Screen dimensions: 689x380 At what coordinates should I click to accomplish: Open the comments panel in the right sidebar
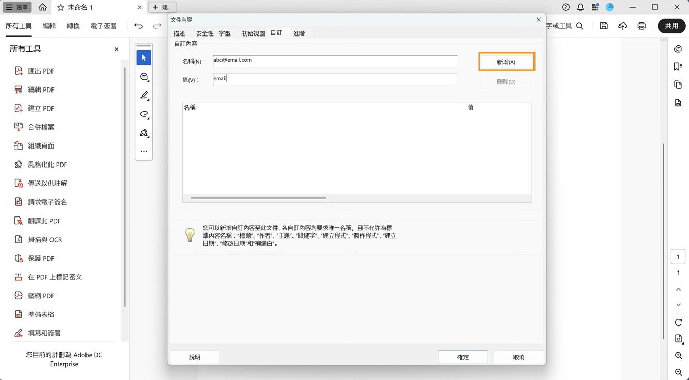point(678,49)
